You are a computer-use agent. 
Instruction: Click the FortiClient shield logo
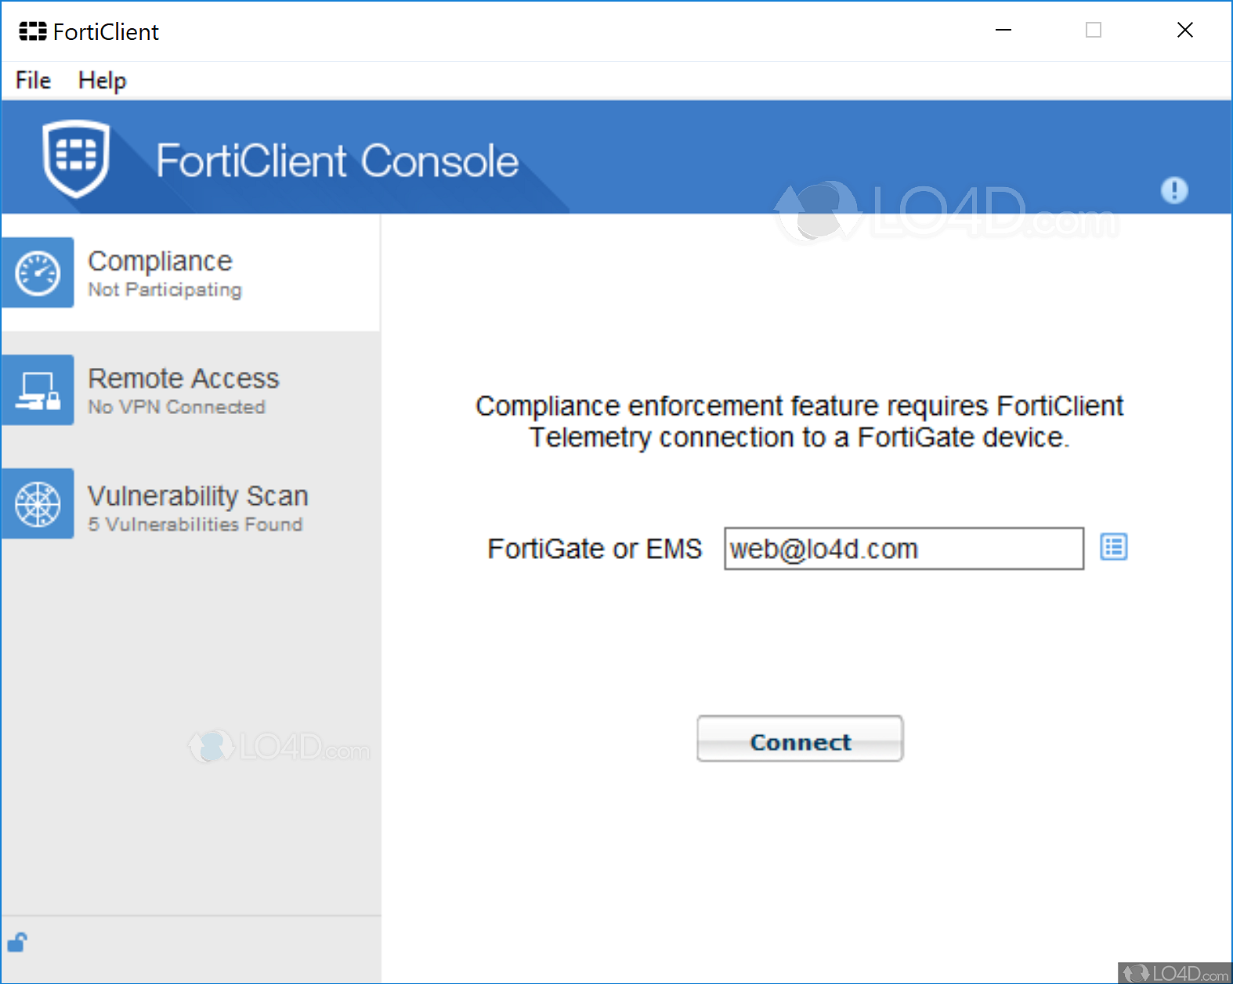(x=76, y=158)
